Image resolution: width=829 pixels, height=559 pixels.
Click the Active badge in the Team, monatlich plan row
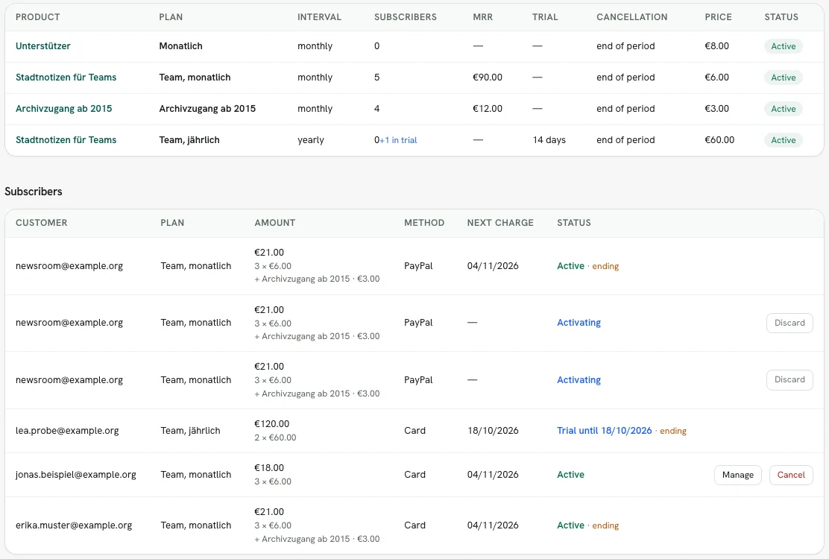pos(783,78)
